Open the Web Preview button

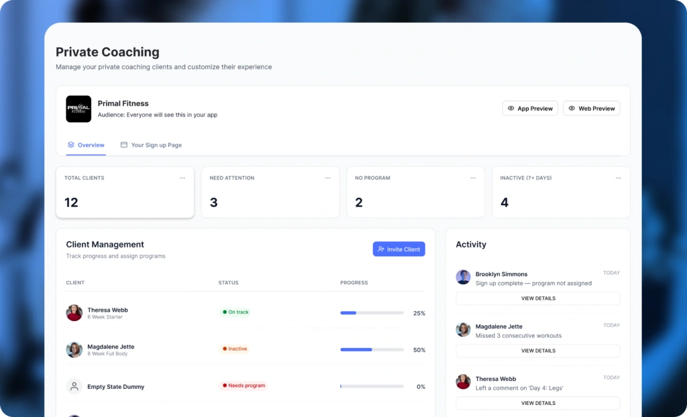click(591, 108)
